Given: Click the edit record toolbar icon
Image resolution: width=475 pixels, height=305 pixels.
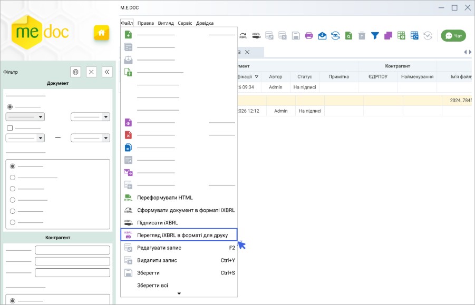Looking at the screenshot, I should point(269,36).
